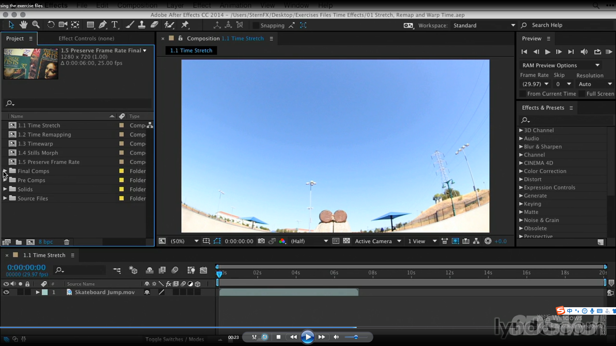Toggle Frame Blending enable in timeline
This screenshot has width=616, height=346.
click(162, 270)
